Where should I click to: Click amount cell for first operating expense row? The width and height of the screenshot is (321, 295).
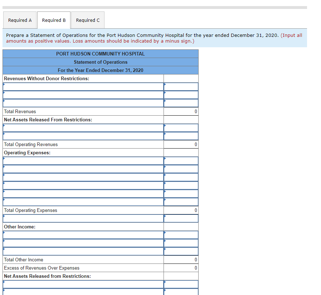pyautogui.click(x=181, y=160)
